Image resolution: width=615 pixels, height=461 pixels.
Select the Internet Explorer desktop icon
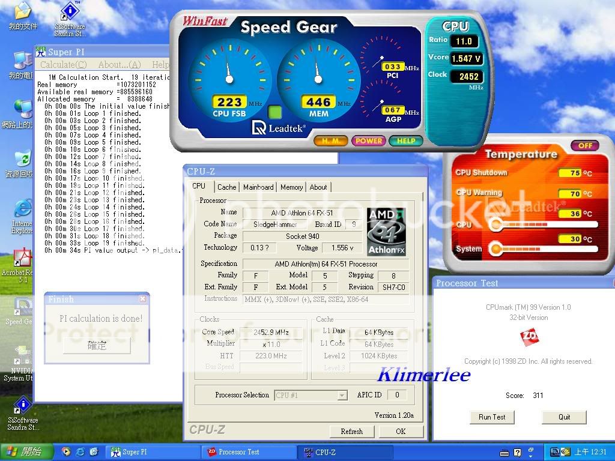click(x=22, y=217)
